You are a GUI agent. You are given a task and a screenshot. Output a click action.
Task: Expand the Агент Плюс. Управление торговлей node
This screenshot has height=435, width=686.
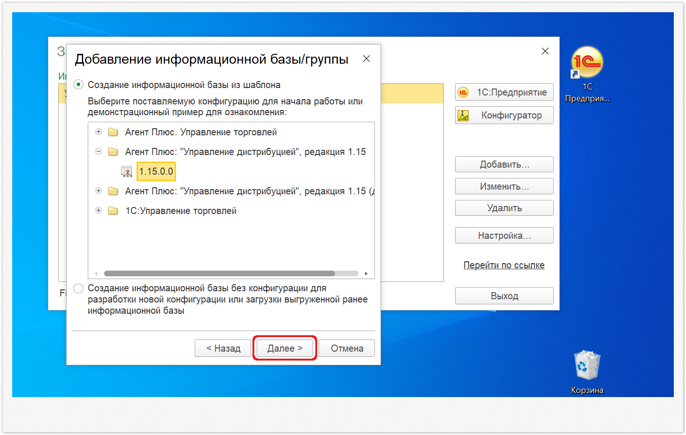99,132
